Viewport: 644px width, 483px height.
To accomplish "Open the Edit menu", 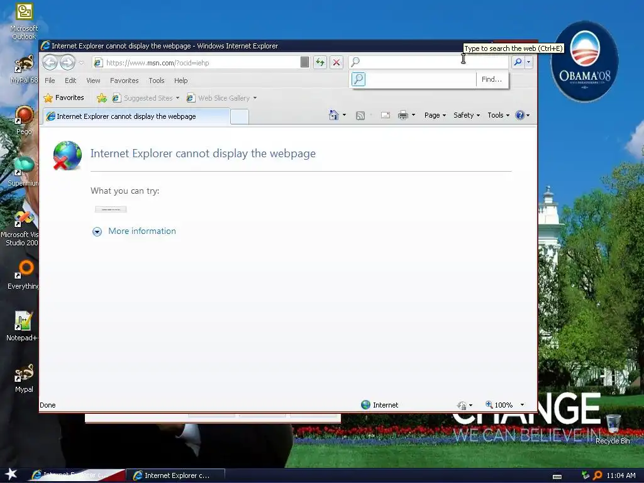I will [70, 80].
